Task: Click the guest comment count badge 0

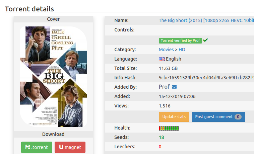Action: click(x=238, y=117)
